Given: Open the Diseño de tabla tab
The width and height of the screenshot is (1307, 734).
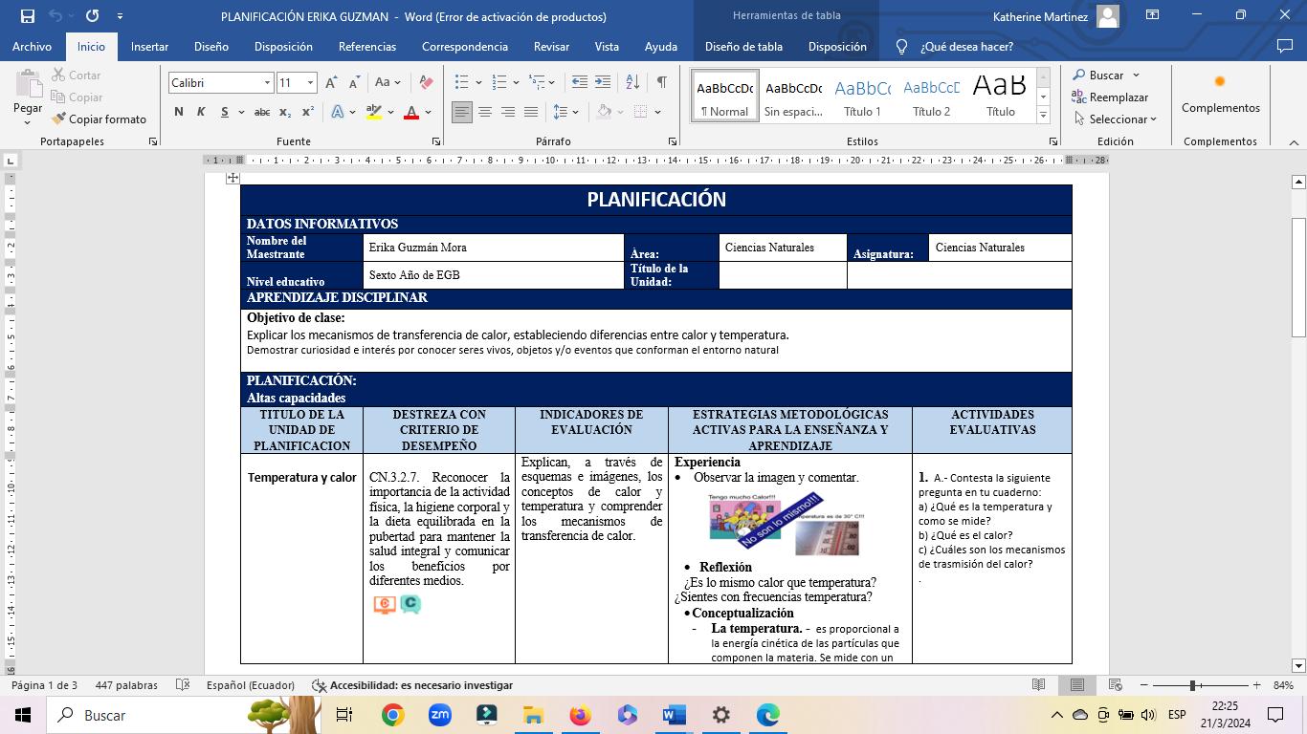Looking at the screenshot, I should [743, 47].
